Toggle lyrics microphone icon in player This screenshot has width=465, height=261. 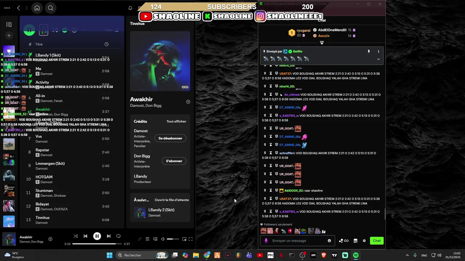(139, 239)
